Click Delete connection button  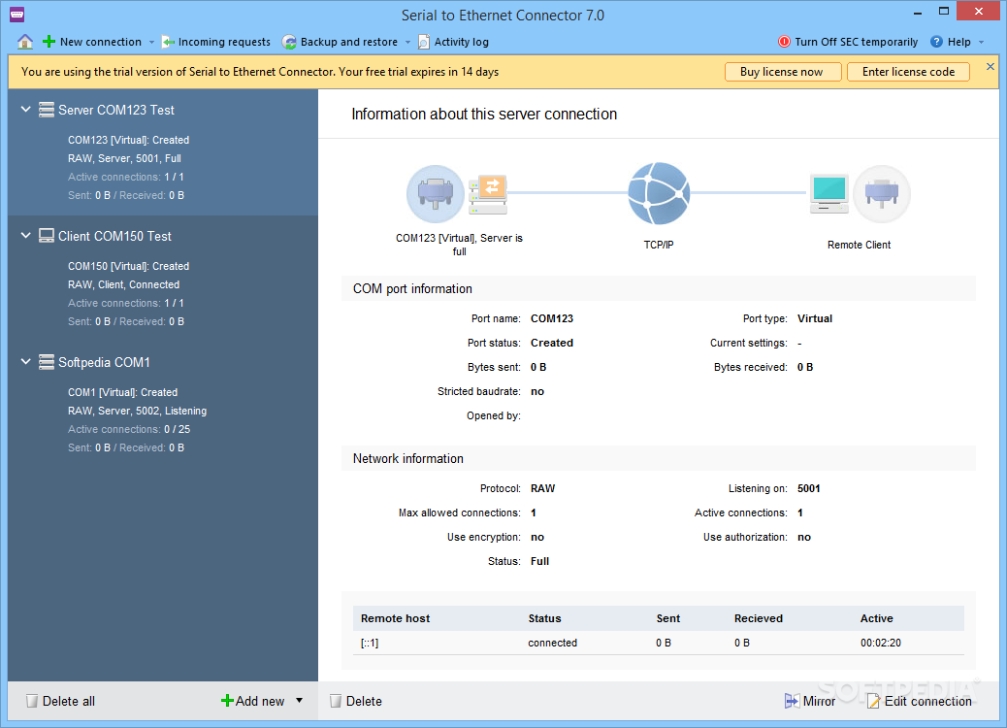(x=356, y=701)
